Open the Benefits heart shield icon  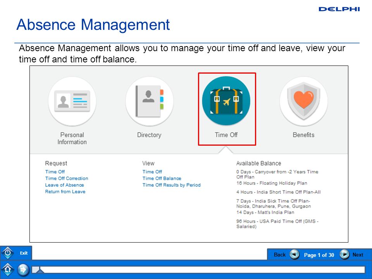point(303,101)
